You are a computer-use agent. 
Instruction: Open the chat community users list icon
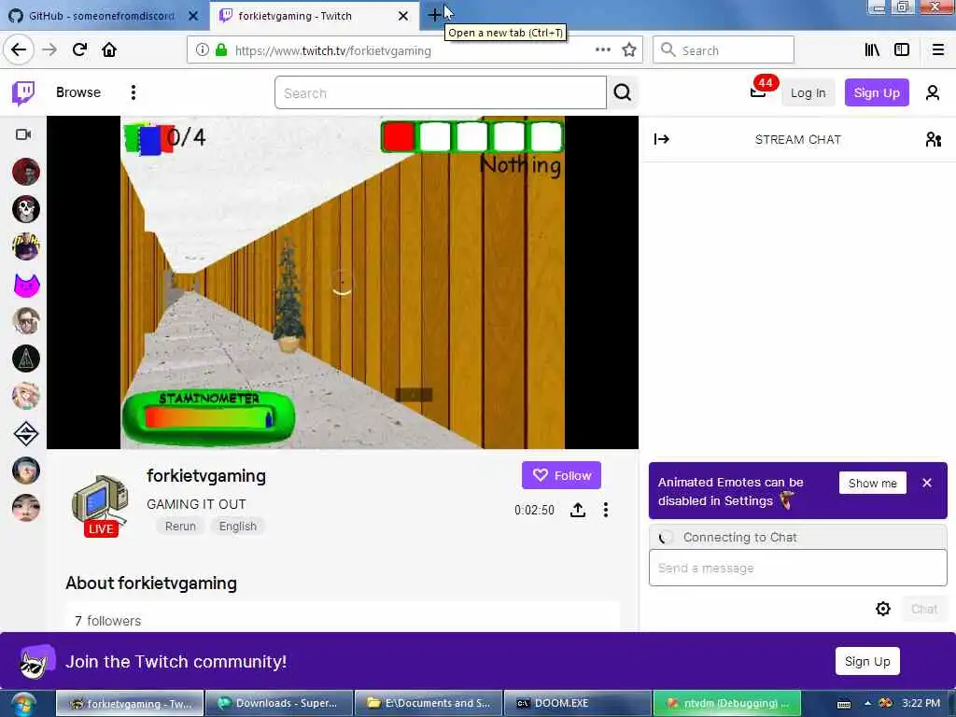coord(933,140)
